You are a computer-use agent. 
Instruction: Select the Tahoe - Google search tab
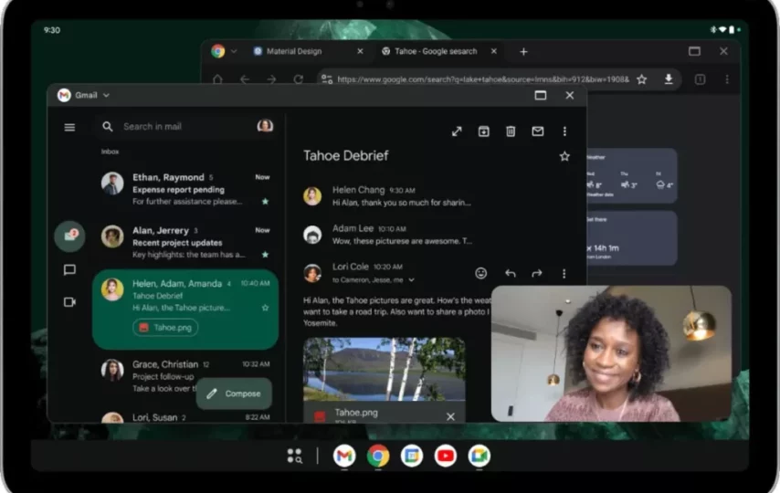pyautogui.click(x=435, y=52)
